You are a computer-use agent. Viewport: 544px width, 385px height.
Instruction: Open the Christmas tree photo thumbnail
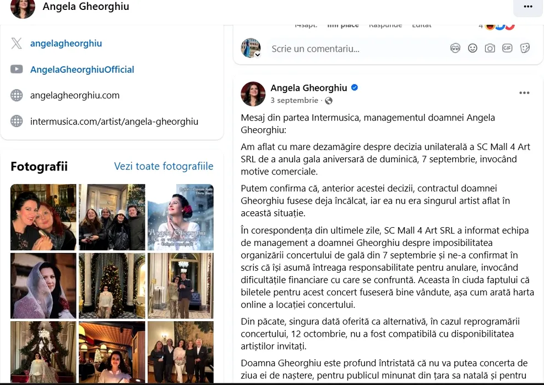click(x=112, y=285)
